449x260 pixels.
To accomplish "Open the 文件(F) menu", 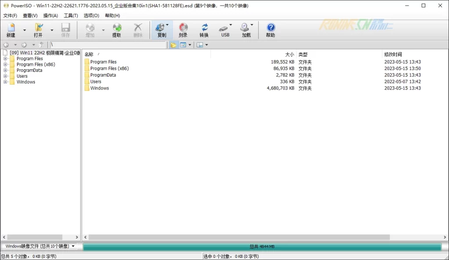I will point(10,15).
